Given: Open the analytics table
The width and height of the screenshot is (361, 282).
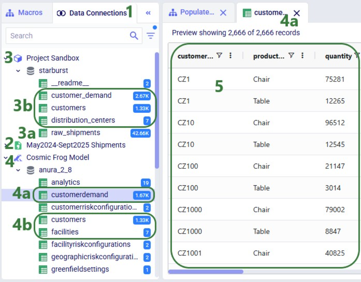Looking at the screenshot, I should [x=66, y=182].
